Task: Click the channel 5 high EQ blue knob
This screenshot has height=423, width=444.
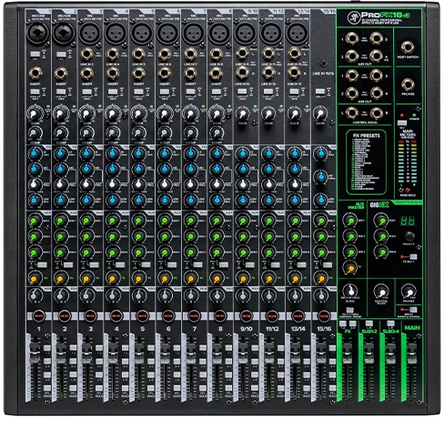Action: [138, 153]
